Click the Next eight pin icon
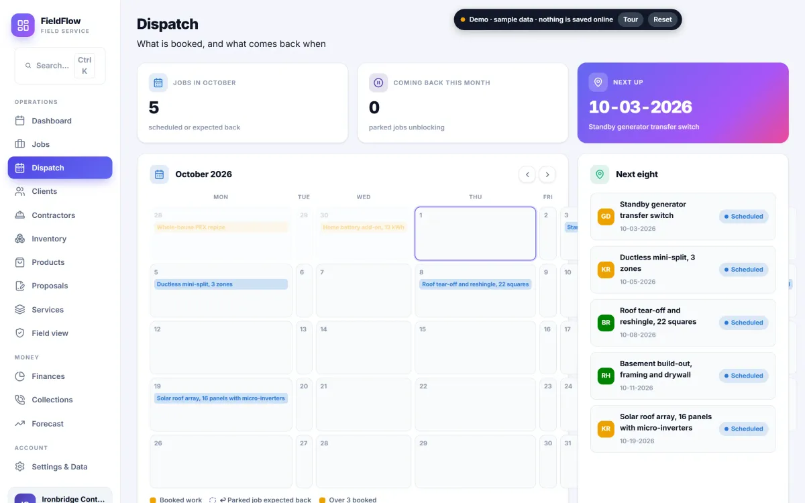The width and height of the screenshot is (805, 503). click(x=600, y=174)
